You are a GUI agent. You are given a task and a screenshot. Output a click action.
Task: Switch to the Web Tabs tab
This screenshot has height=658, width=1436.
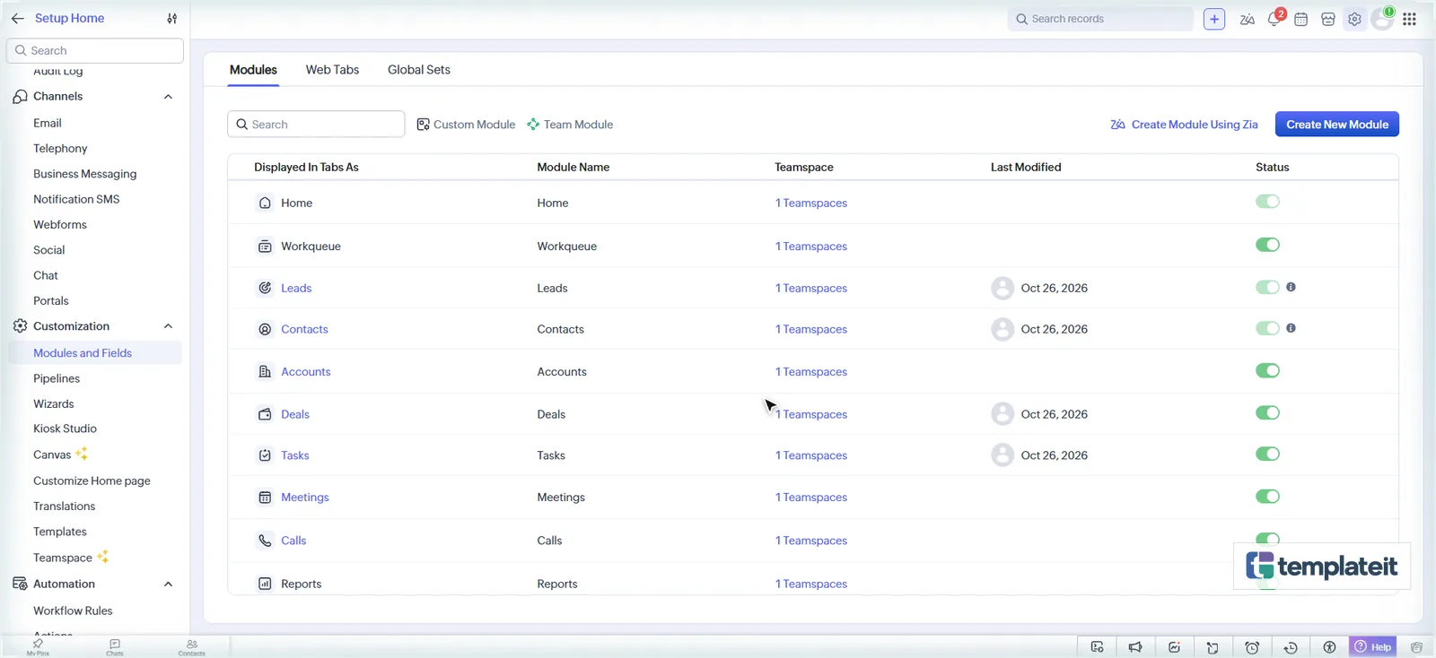pos(332,70)
